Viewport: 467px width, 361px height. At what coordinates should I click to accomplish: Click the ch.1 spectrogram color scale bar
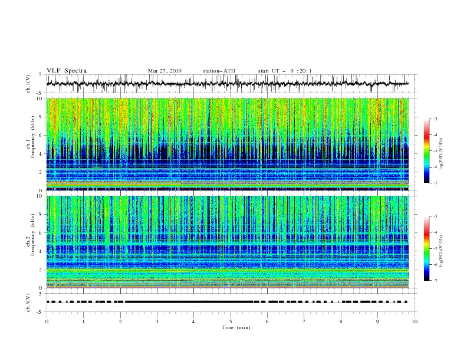click(x=426, y=151)
